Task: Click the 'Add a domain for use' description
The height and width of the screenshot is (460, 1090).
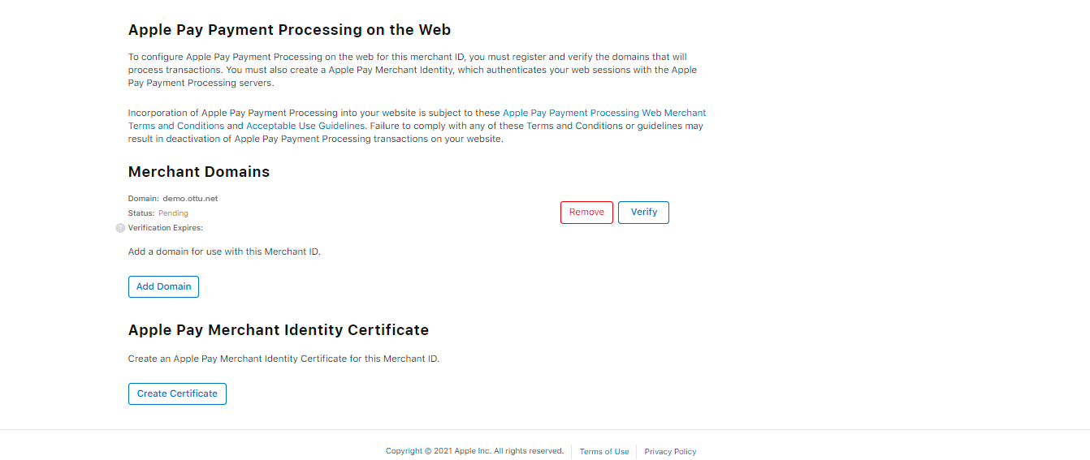Action: [x=224, y=251]
